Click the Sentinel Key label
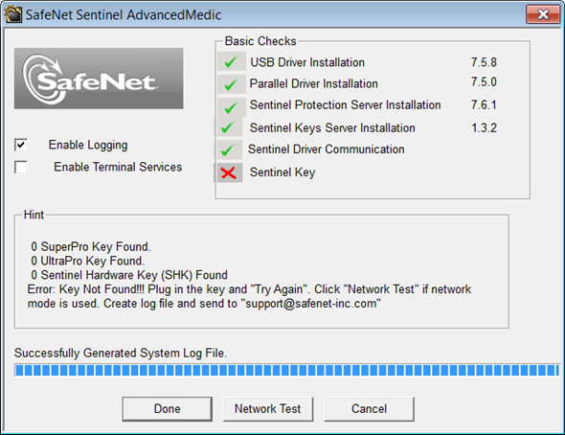 [282, 172]
